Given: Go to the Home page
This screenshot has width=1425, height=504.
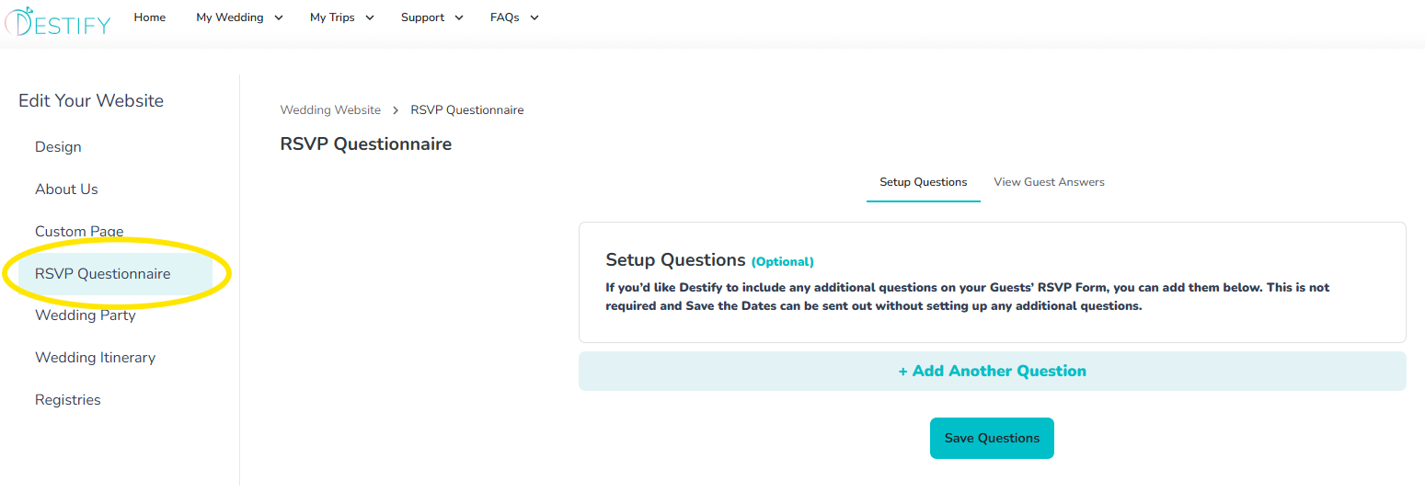Looking at the screenshot, I should click(150, 17).
